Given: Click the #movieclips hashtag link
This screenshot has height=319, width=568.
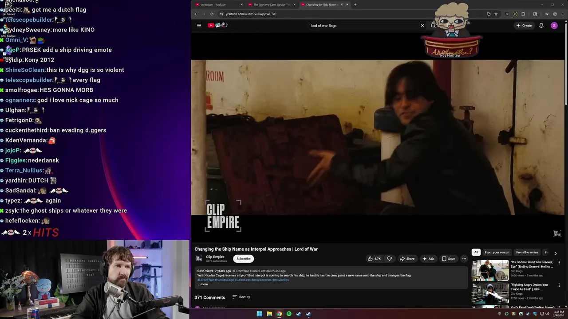Looking at the screenshot, I should coord(280,280).
